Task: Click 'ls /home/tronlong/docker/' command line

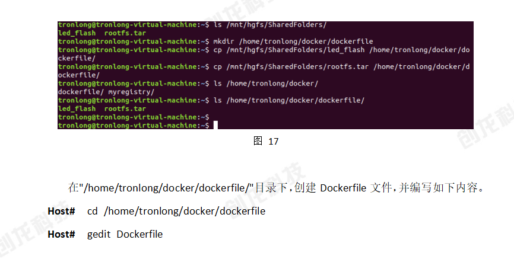Action: 188,84
